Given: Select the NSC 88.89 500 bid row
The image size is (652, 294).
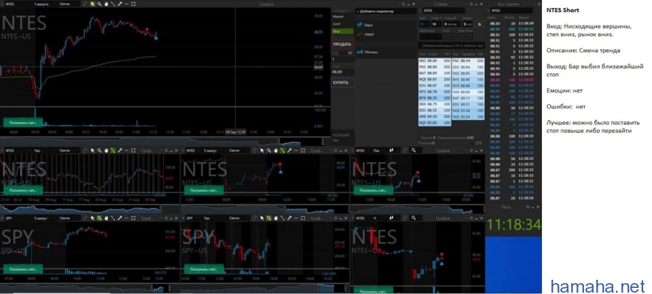Looking at the screenshot, I should (435, 61).
